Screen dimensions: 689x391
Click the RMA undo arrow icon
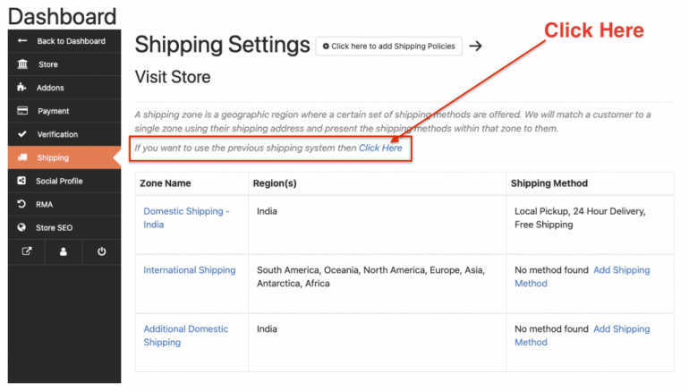(21, 204)
